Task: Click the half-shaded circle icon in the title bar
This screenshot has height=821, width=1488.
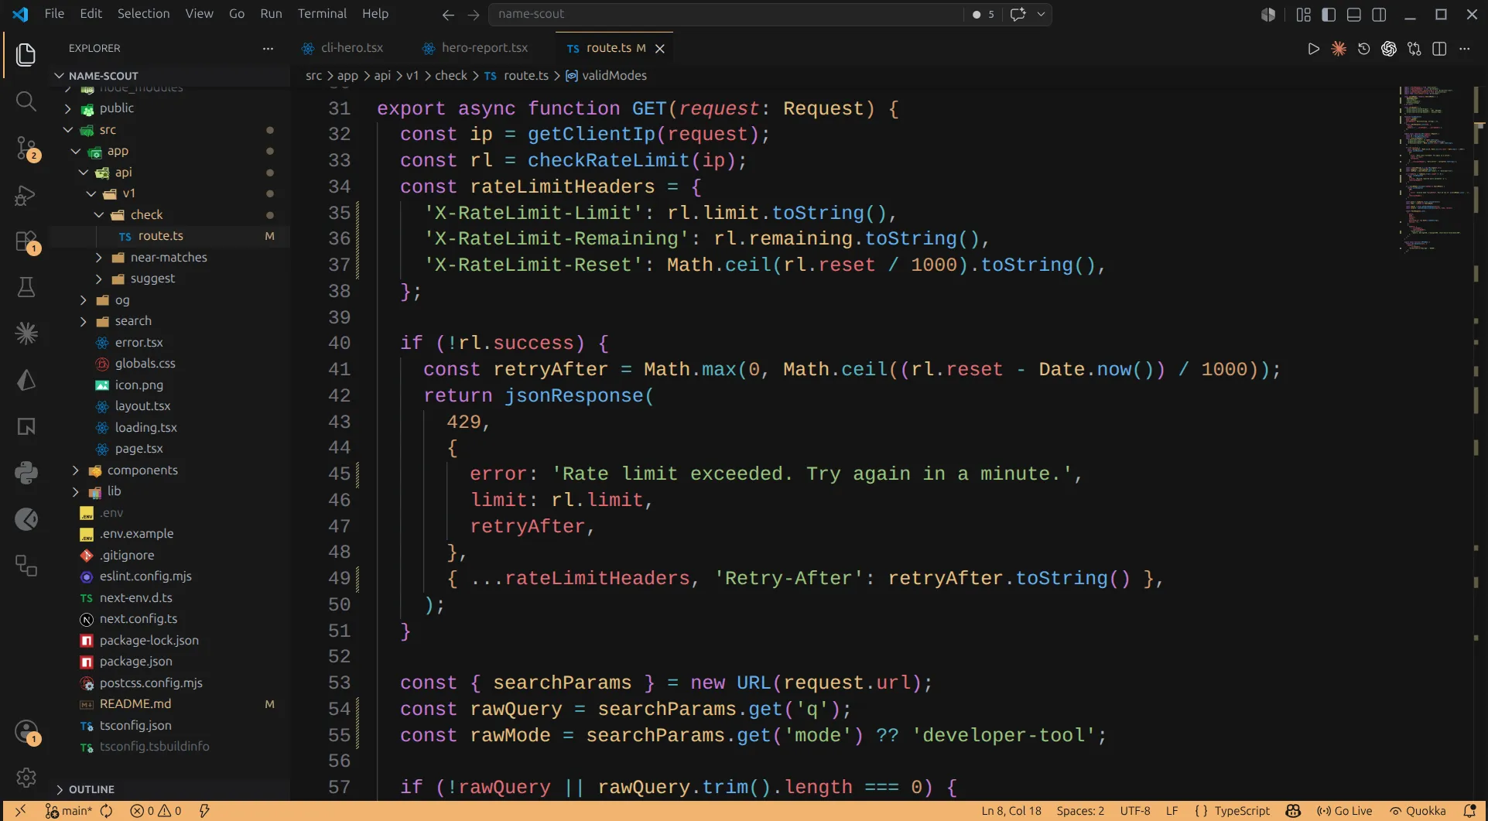Action: pos(1267,14)
